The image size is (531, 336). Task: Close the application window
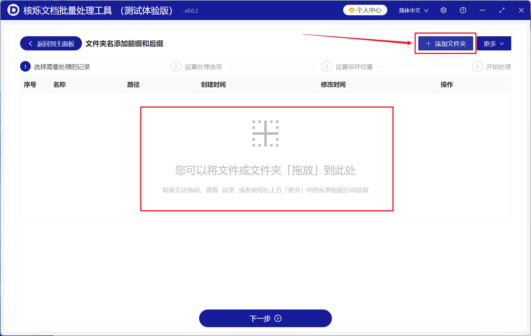pos(521,10)
